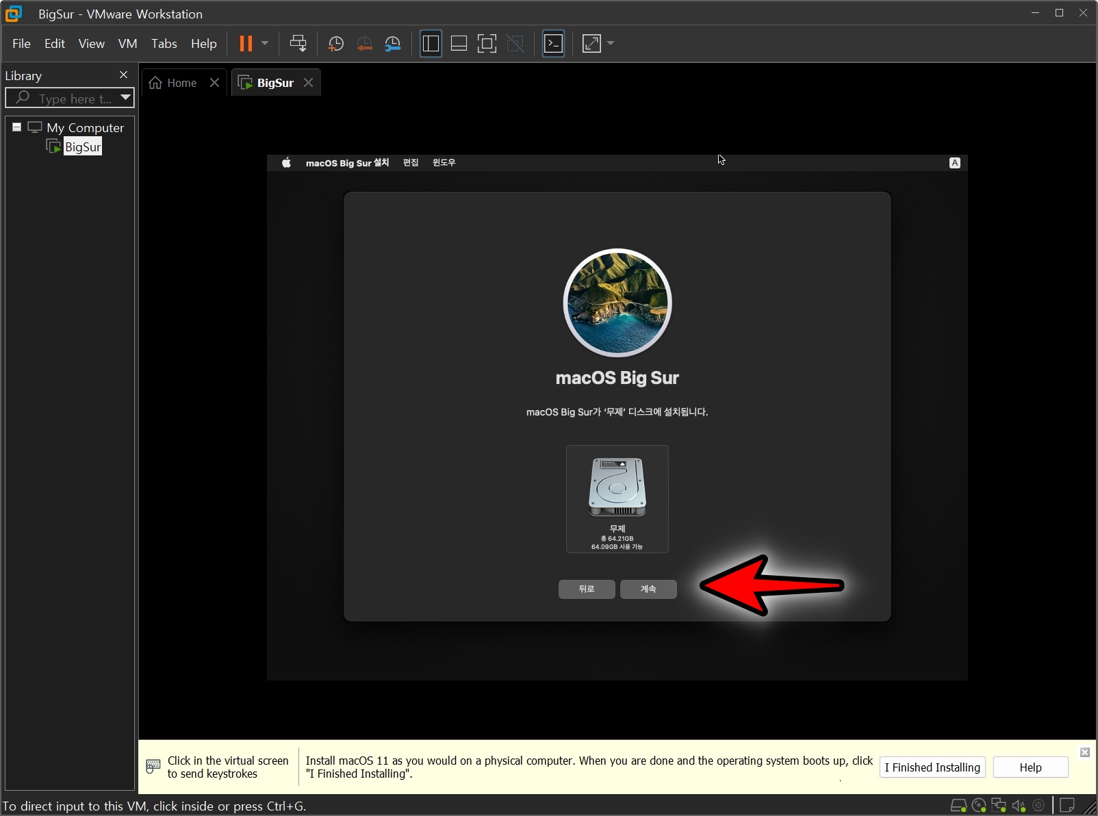
Task: Open the File menu
Action: pos(21,44)
